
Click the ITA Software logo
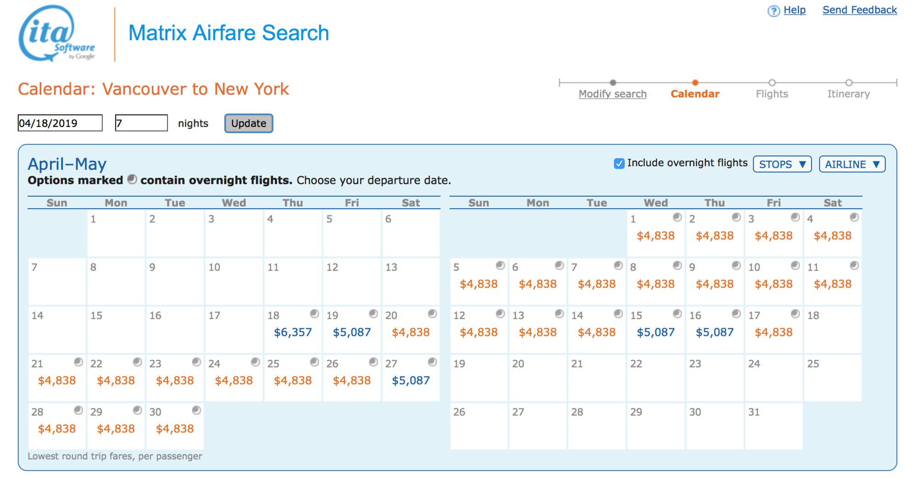(57, 33)
